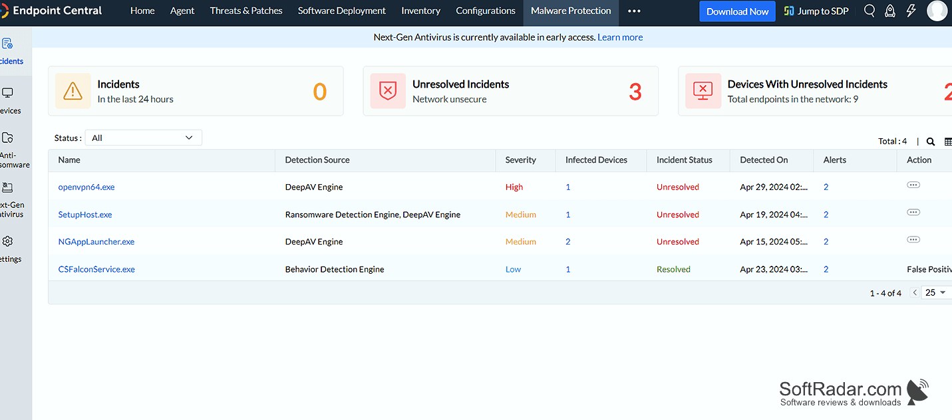Open the user profile avatar

[x=937, y=11]
